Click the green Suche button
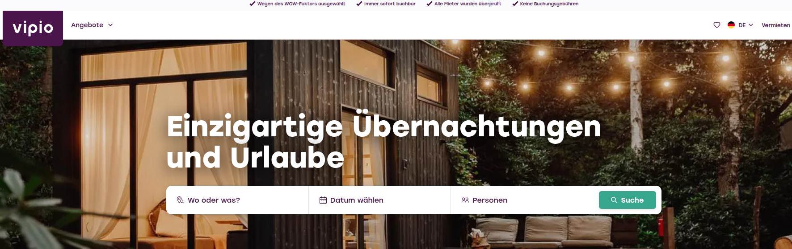The image size is (792, 249). (x=628, y=200)
